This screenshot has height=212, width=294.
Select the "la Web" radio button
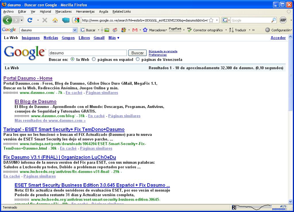[72, 59]
